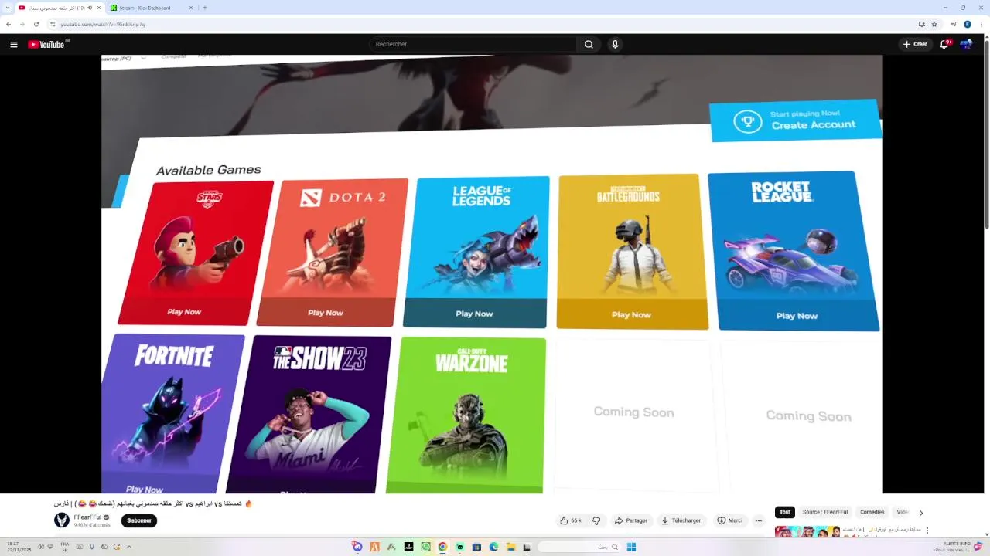Viewport: 990px width, 556px height.
Task: Open WhatsApp from the taskbar
Action: pyautogui.click(x=425, y=547)
